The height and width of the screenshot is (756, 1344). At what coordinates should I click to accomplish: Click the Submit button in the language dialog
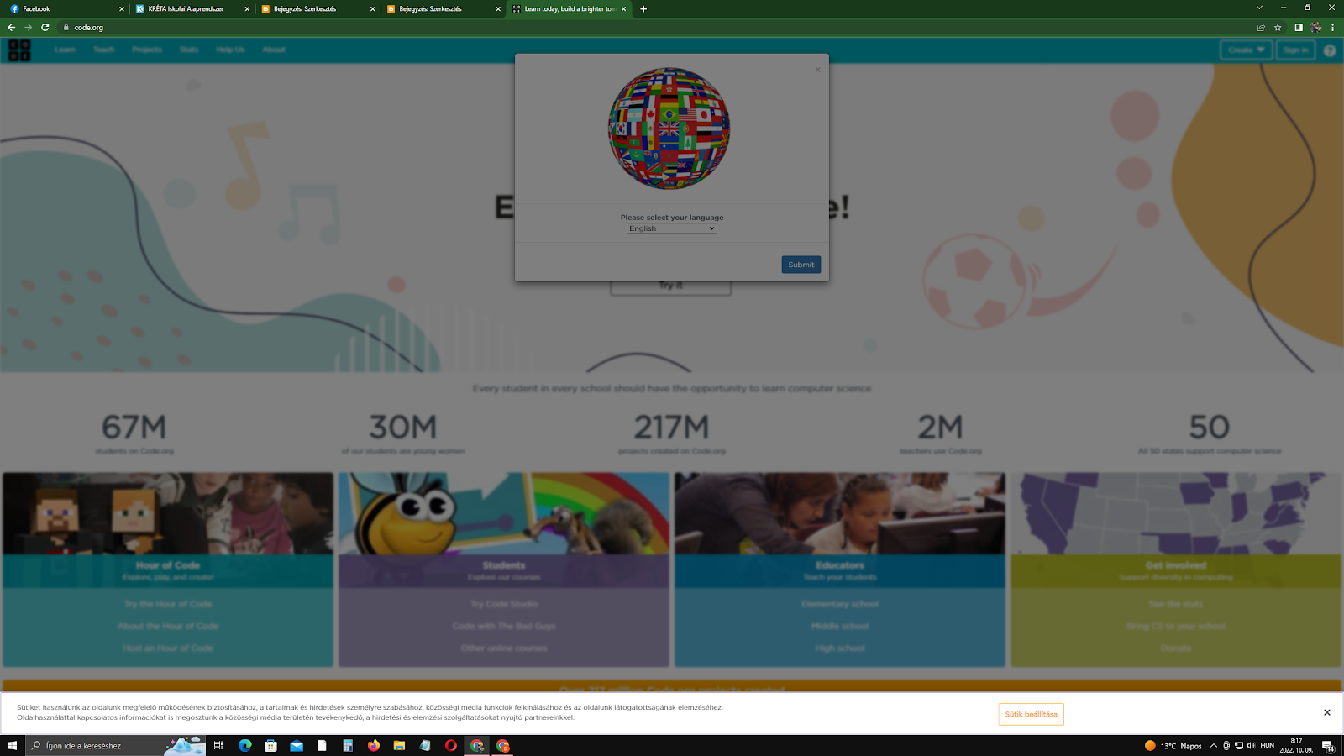click(801, 265)
